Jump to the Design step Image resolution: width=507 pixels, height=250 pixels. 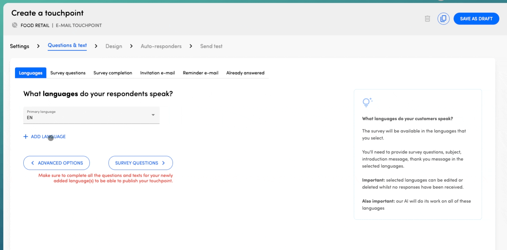(114, 46)
